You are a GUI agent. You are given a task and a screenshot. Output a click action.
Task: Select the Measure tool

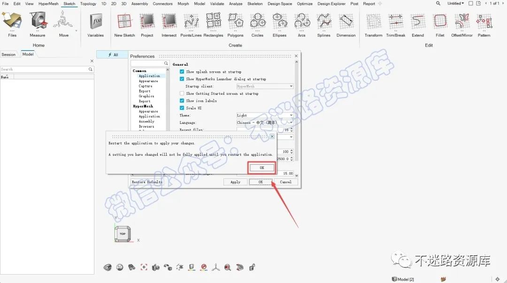(38, 24)
